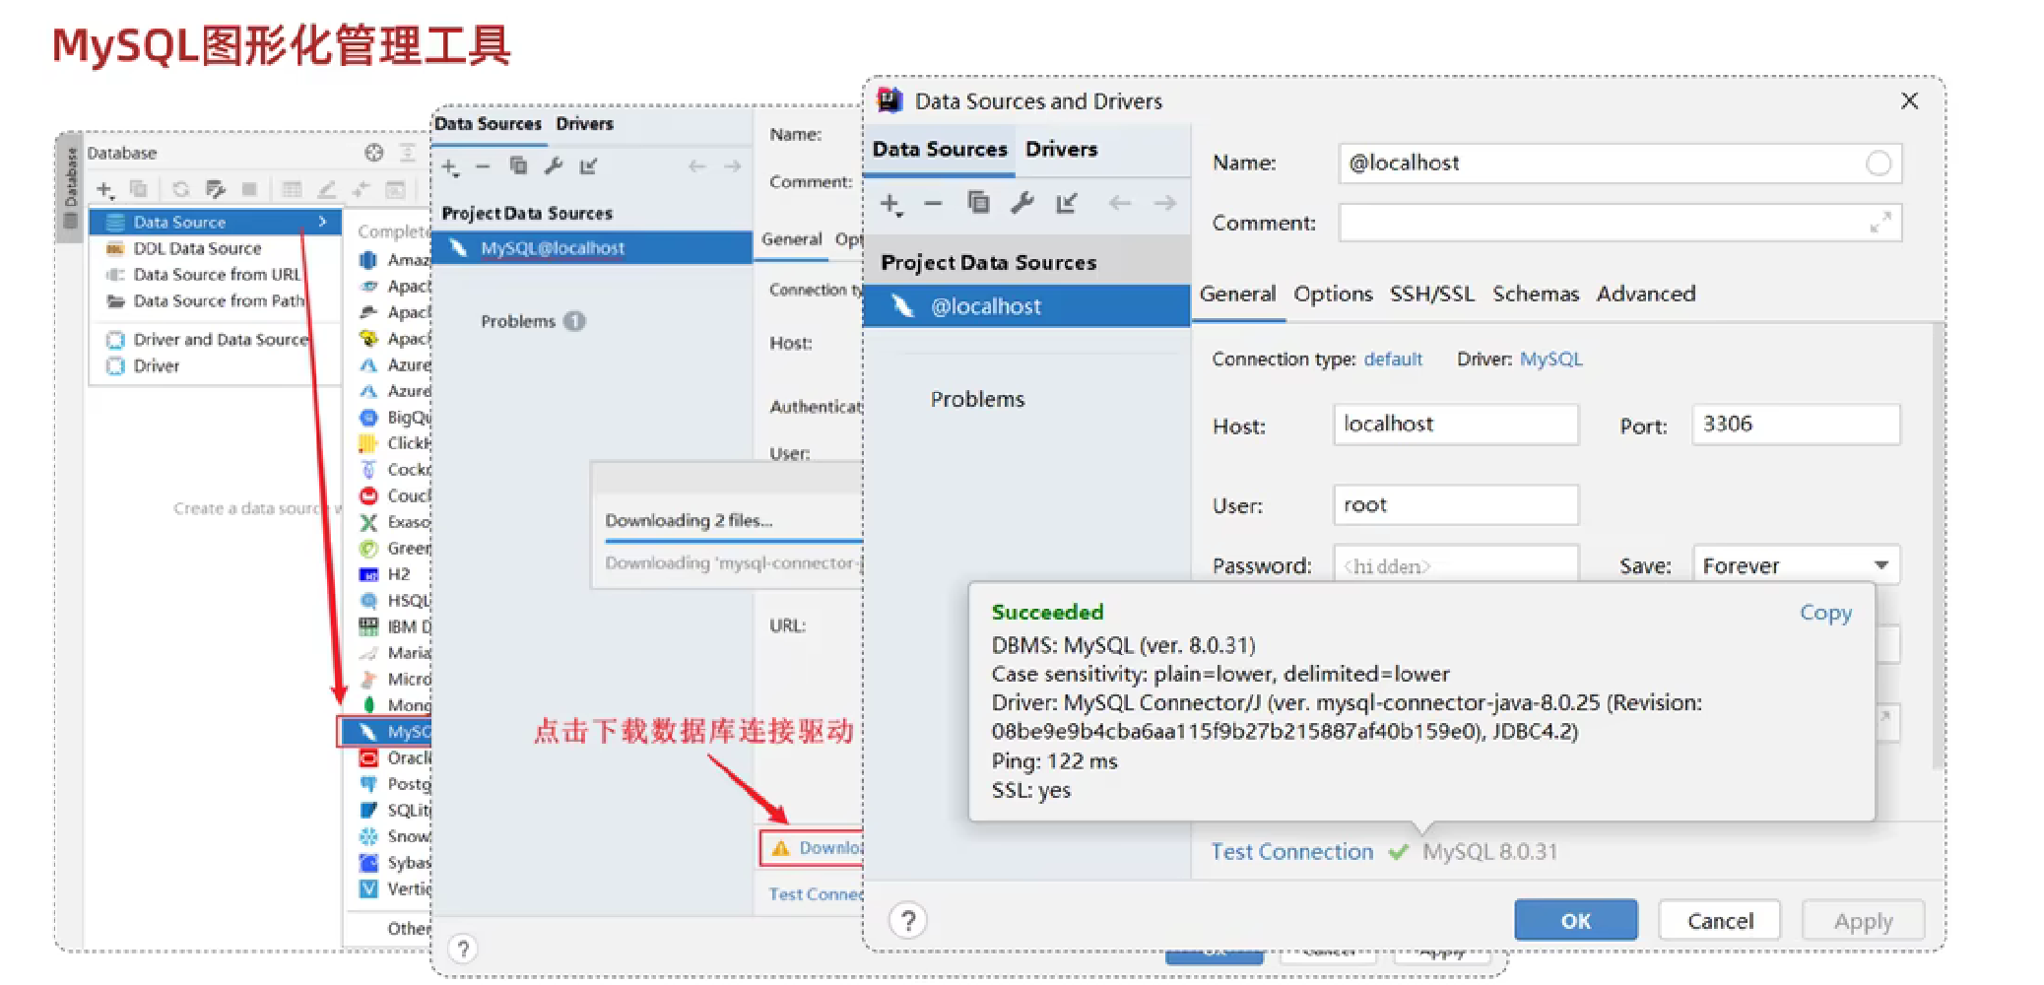Screen dimensions: 2044x985
Task: Click remove (minus) icon in middle dialog toolbar
Action: point(483,166)
